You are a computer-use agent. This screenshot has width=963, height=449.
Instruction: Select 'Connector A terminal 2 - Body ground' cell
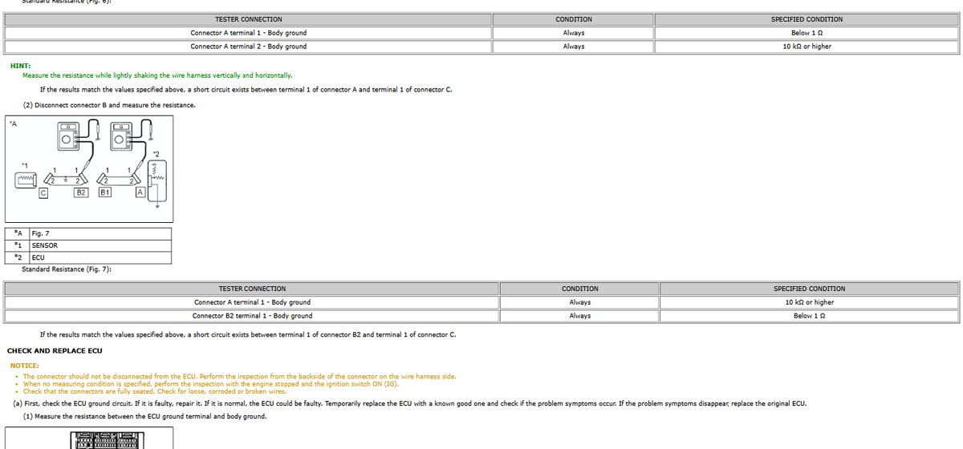(x=248, y=47)
